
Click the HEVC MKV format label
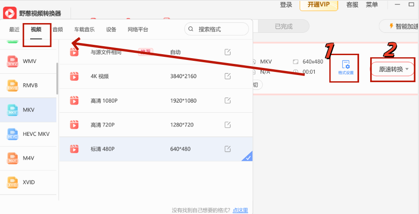pos(36,134)
